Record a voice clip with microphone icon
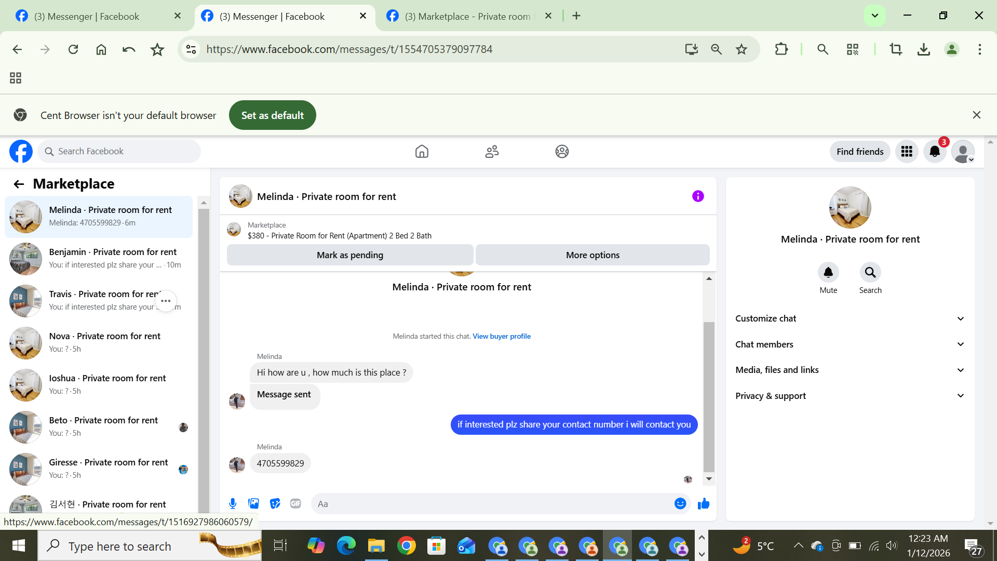The width and height of the screenshot is (997, 561). pos(233,503)
